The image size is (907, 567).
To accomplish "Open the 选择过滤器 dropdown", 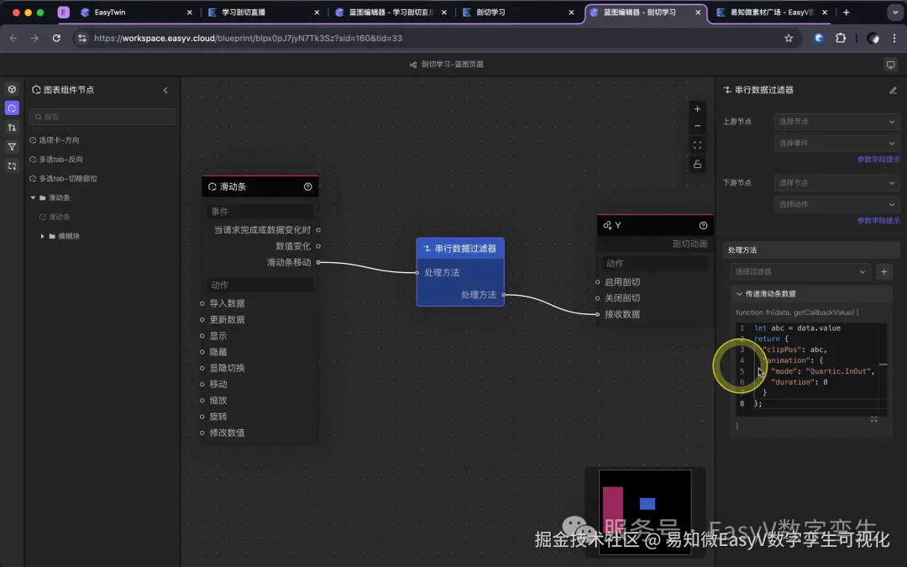I will coord(800,272).
